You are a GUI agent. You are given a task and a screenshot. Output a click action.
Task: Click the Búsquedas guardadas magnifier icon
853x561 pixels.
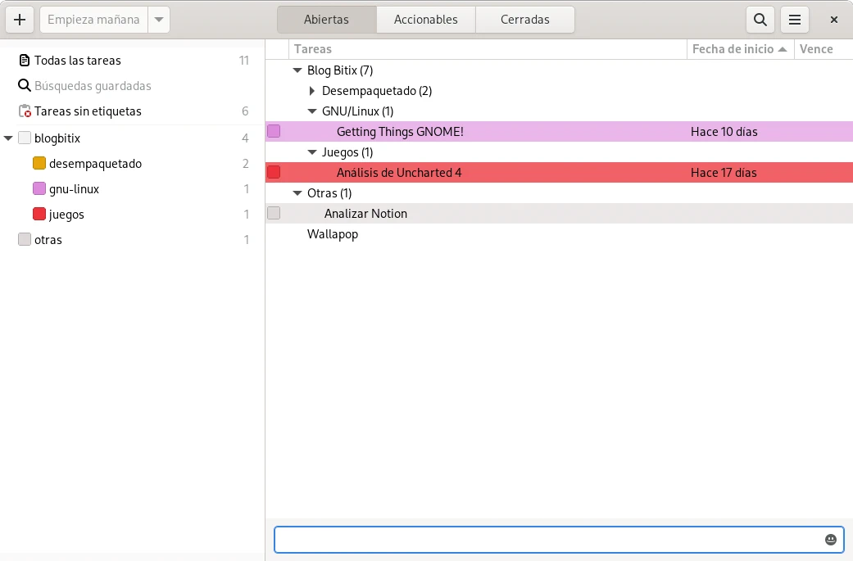click(x=25, y=86)
